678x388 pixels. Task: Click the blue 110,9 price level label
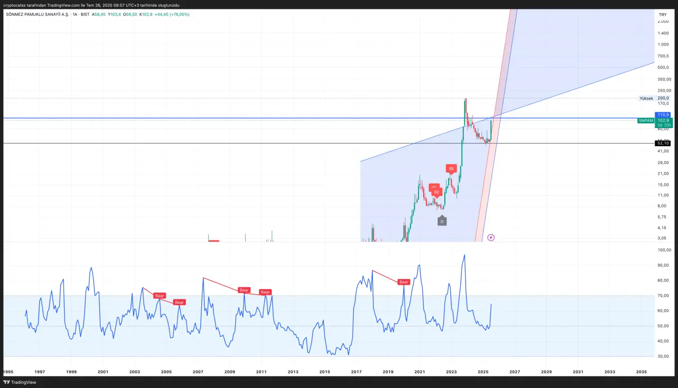(x=663, y=115)
